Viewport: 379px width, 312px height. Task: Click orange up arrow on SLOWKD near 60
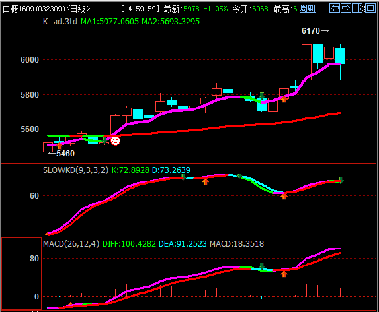284,195
